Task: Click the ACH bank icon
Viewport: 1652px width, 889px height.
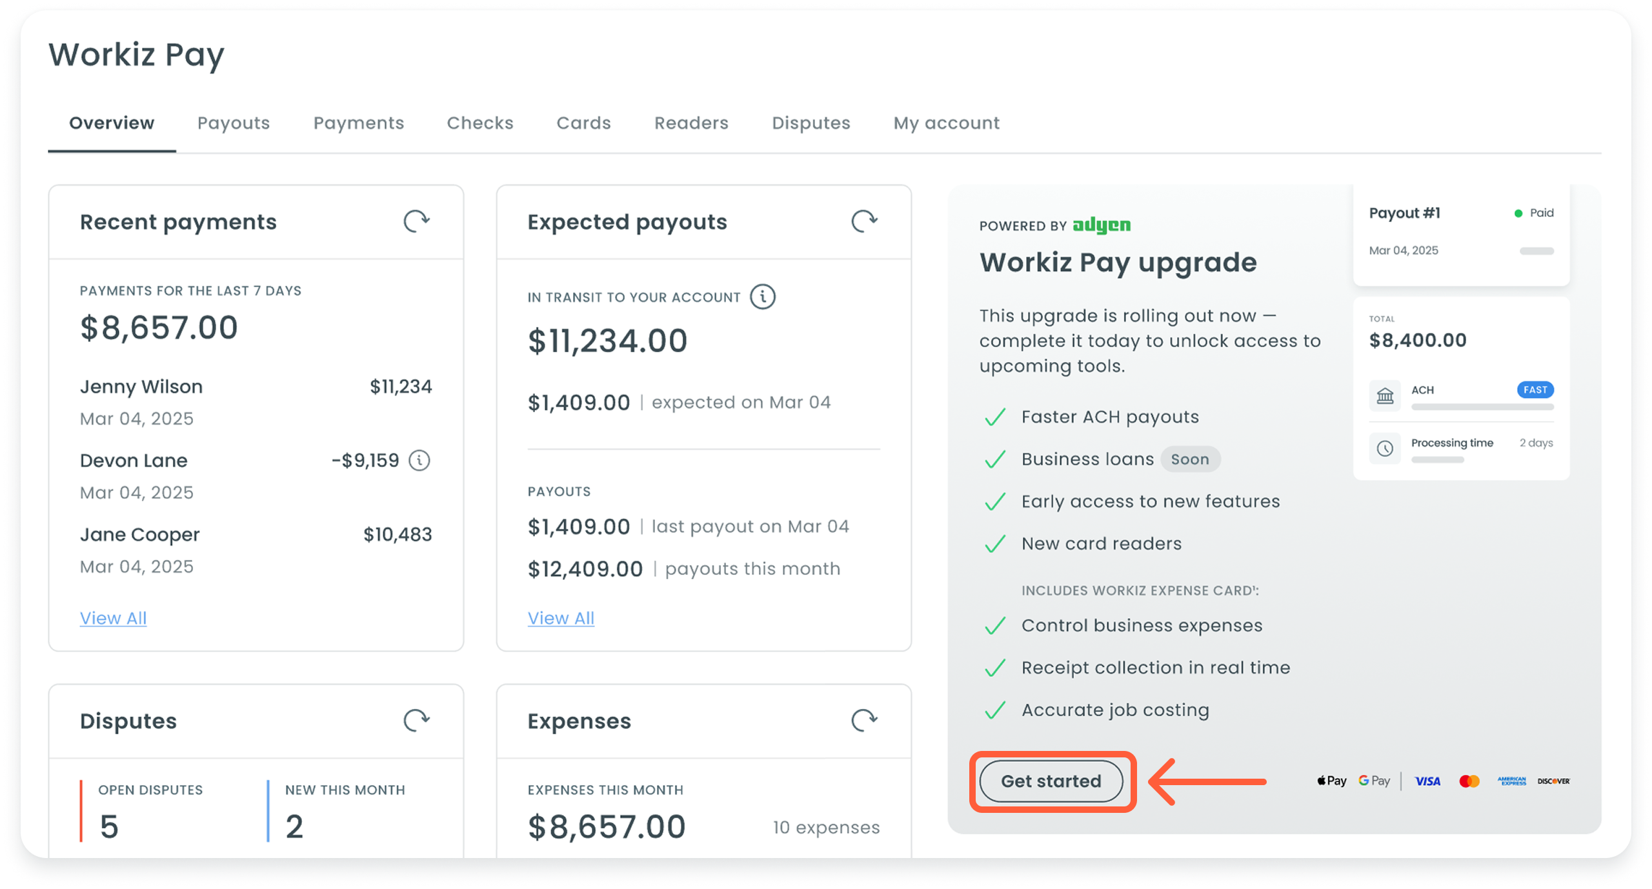Action: [x=1385, y=395]
